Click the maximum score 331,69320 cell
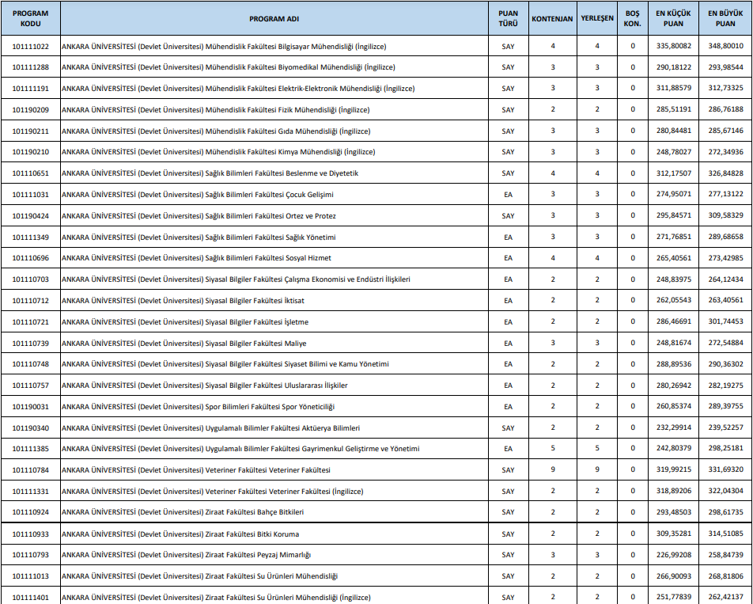753x604 pixels. 726,470
